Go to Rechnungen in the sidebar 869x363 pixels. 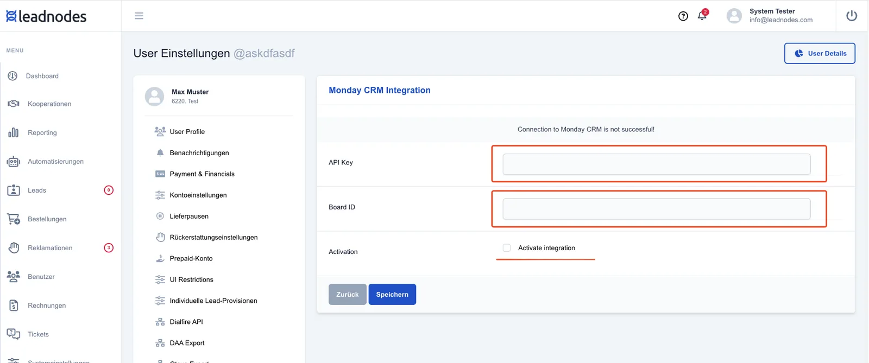click(47, 305)
